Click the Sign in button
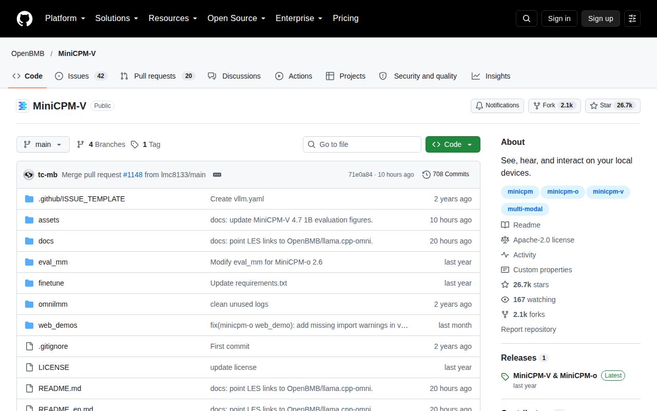The width and height of the screenshot is (657, 411). point(559,18)
